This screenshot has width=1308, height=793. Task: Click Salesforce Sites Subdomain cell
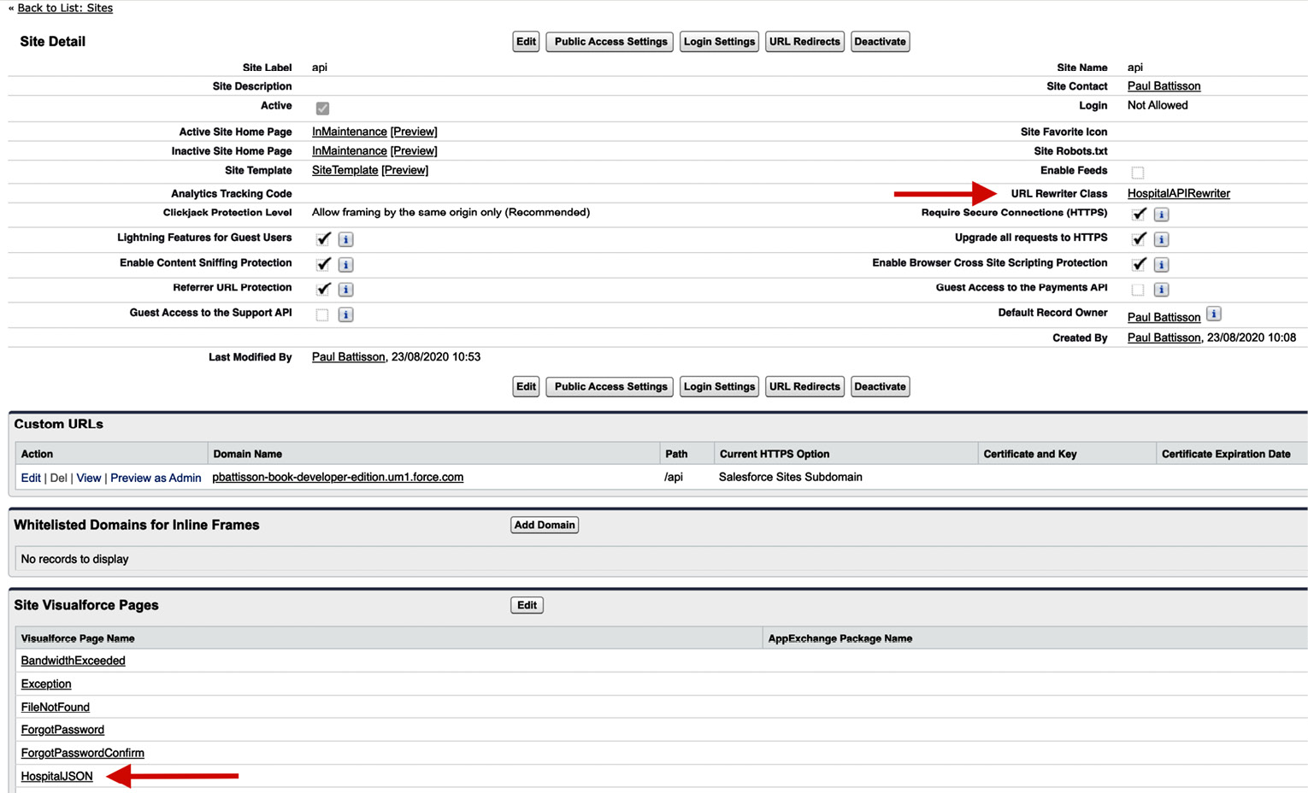click(x=791, y=477)
